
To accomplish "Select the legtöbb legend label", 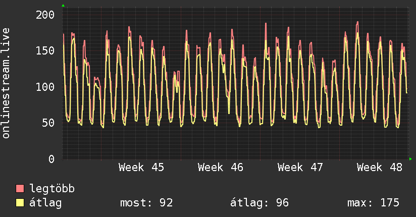I will click(x=52, y=188).
